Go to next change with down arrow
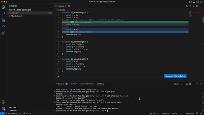Screen dimensions: 204x115 [194, 6]
